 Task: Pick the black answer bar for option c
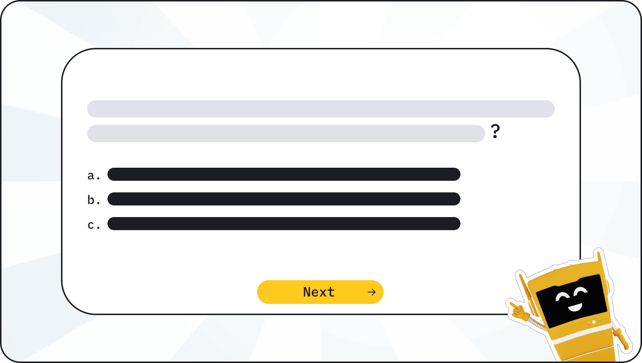pyautogui.click(x=284, y=224)
